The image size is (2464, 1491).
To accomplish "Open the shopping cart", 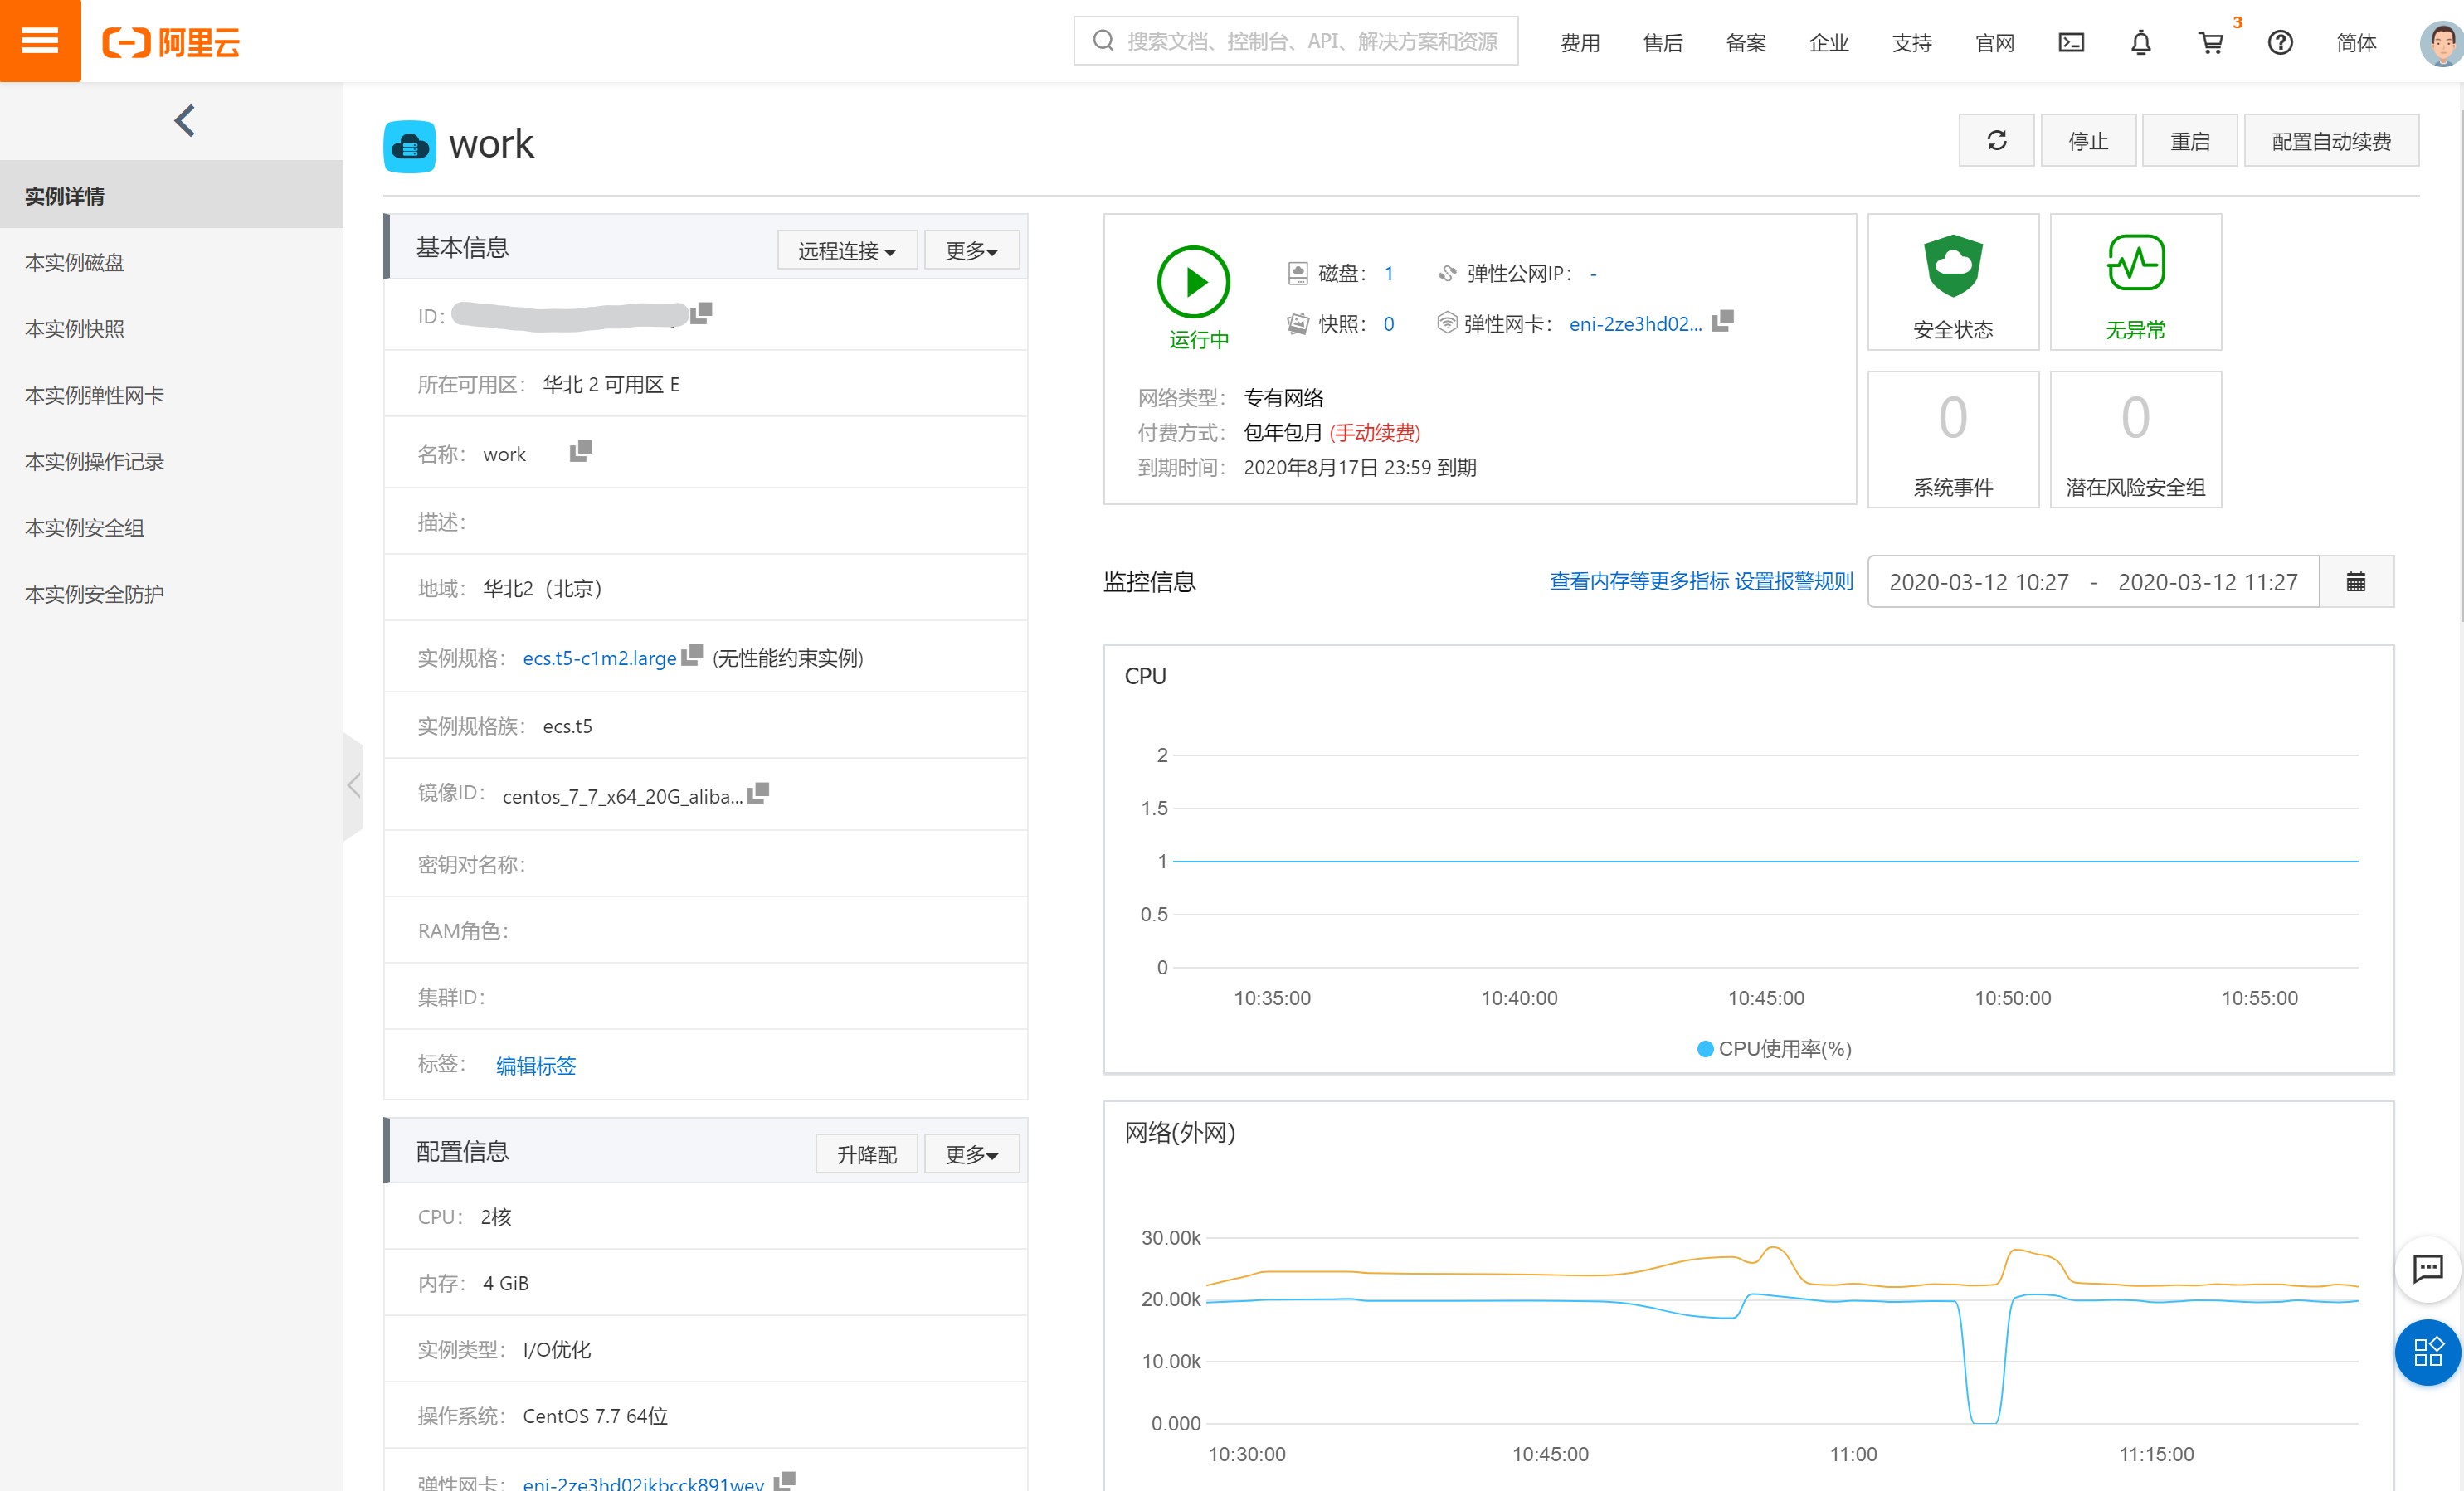I will (x=2210, y=43).
